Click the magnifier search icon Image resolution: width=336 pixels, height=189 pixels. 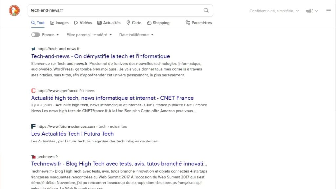coord(206,10)
